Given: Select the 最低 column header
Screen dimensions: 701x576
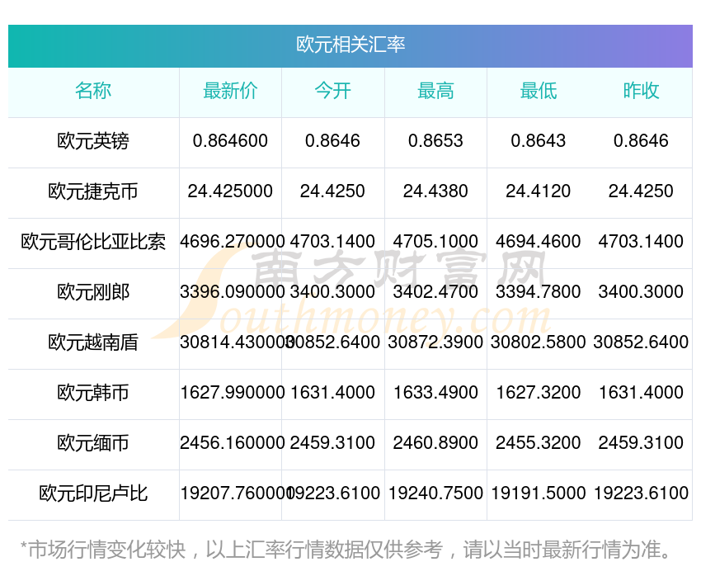Looking at the screenshot, I should (x=539, y=91).
